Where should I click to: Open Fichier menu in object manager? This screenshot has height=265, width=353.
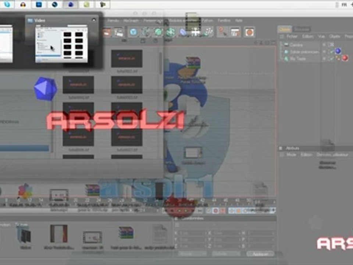292,36
